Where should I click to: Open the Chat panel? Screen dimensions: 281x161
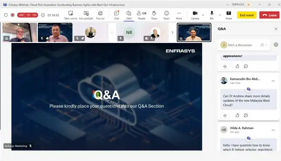point(117,15)
